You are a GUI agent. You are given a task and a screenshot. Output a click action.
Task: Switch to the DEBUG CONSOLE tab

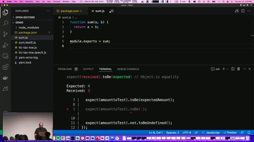(128, 69)
